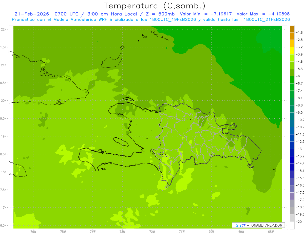The height and width of the screenshot is (235, 304).
Task: Click the 'ONAMET/REP.DOM.' credit label
Action: (267, 225)
